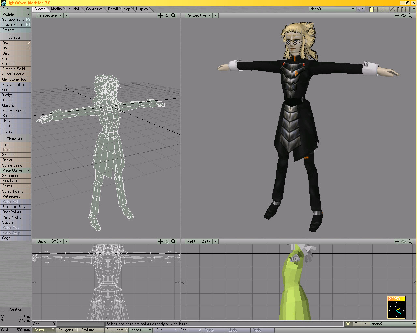The height and width of the screenshot is (333, 417).
Task: Switch to the Display tab
Action: 142,9
